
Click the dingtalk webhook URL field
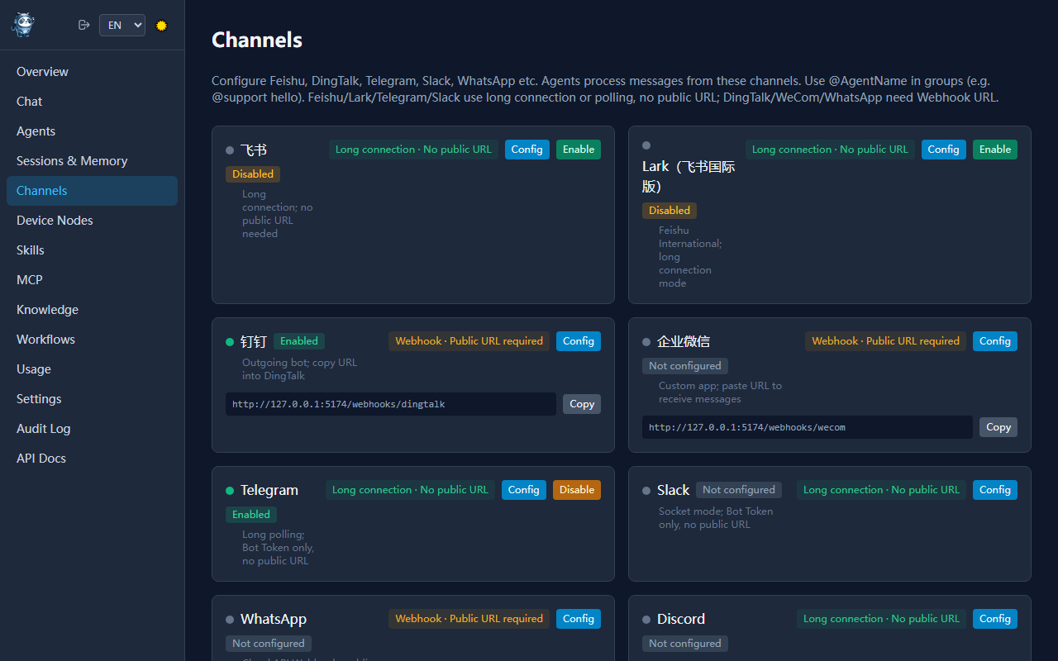(391, 404)
